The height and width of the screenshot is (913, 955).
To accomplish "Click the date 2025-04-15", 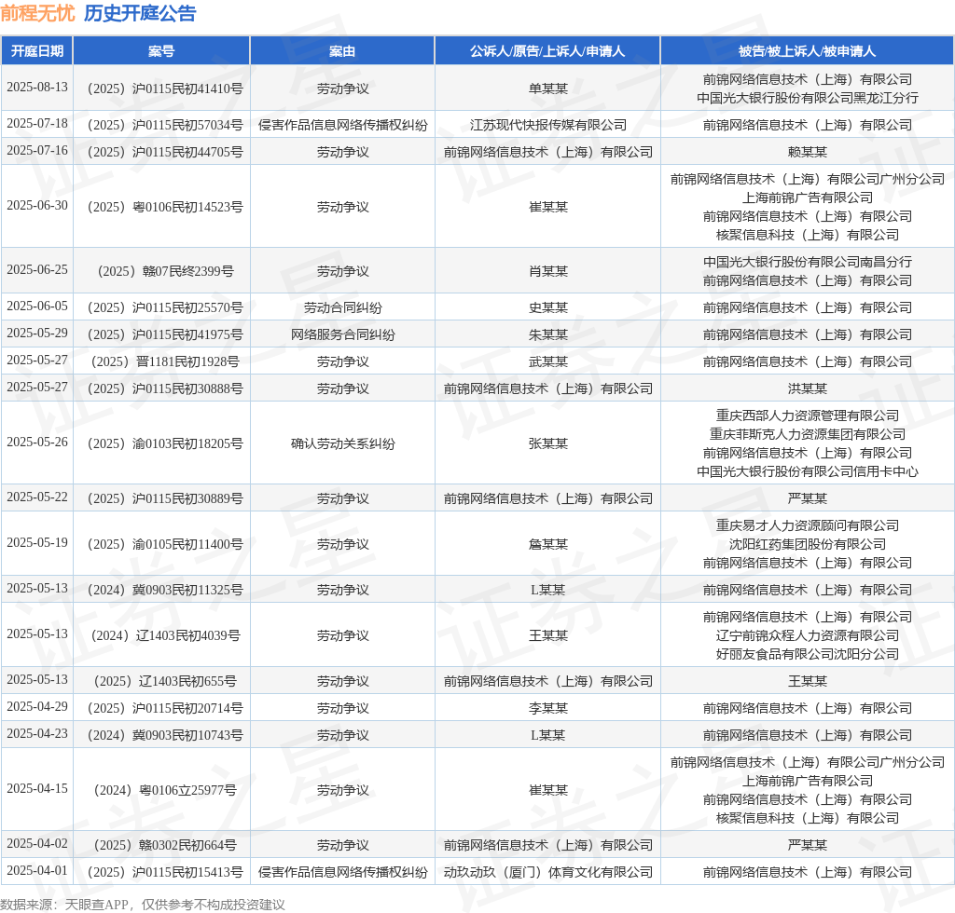I will click(37, 788).
